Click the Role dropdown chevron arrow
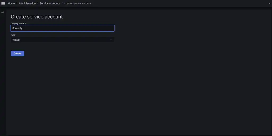 pos(111,40)
